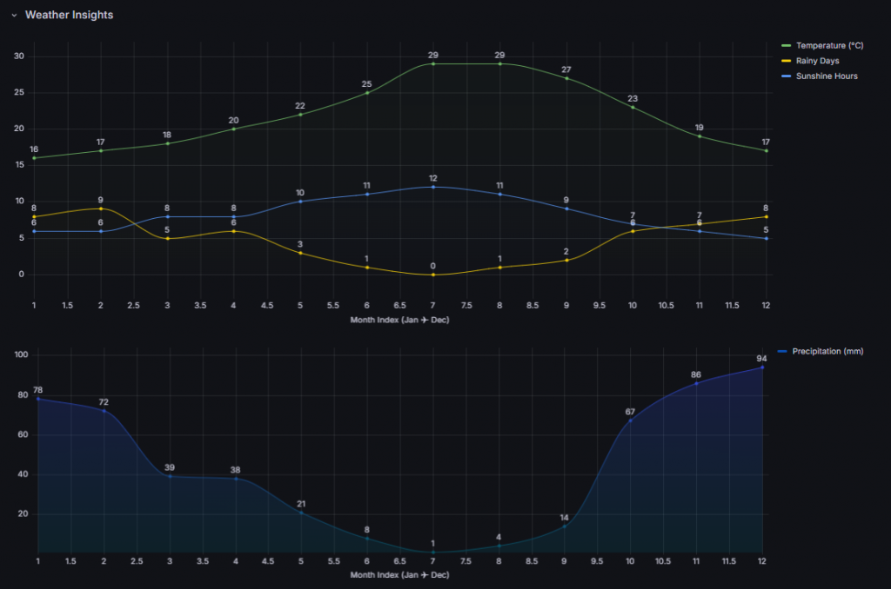Image resolution: width=891 pixels, height=589 pixels.
Task: Toggle Sunshine Hours series in legend
Action: [827, 76]
